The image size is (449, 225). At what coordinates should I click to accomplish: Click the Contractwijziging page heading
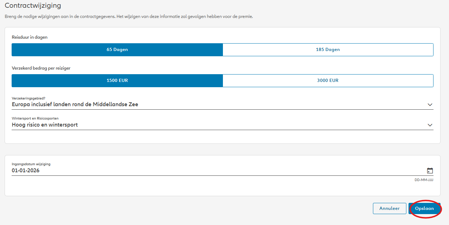click(33, 6)
